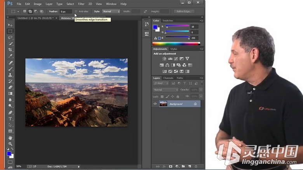Click the Levels adjustment icon
303x170 pixels.
(x=170, y=58)
